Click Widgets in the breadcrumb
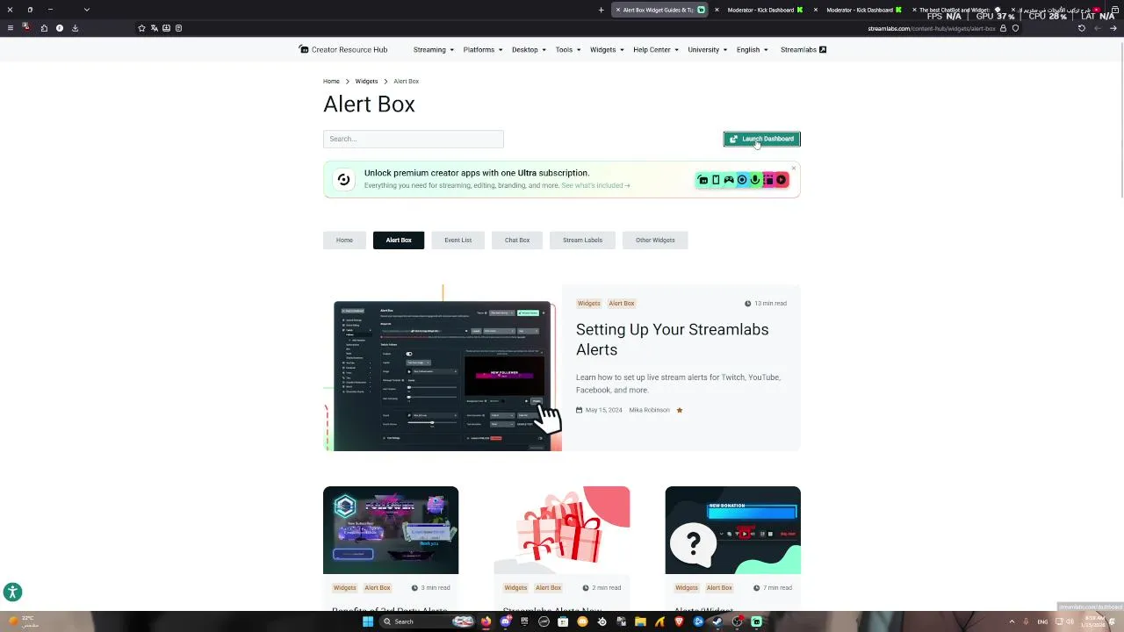The width and height of the screenshot is (1124, 632). pos(366,81)
